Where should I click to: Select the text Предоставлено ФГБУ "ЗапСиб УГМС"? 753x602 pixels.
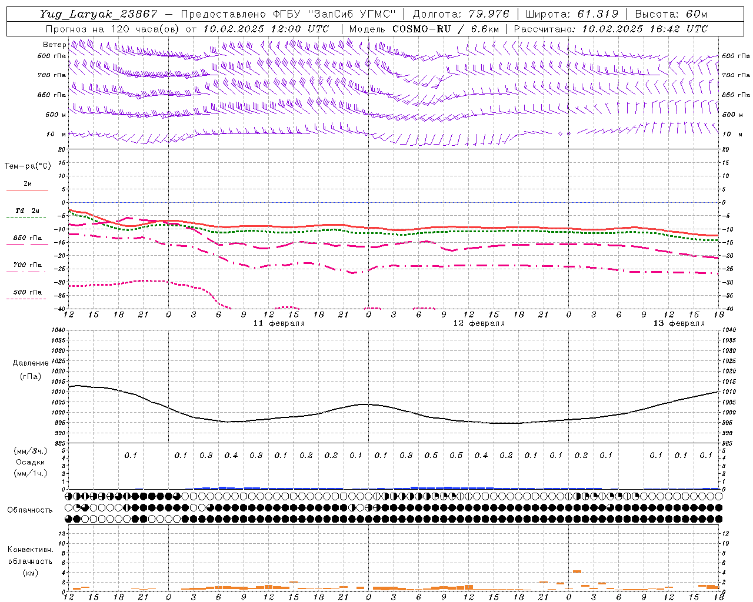288,14
